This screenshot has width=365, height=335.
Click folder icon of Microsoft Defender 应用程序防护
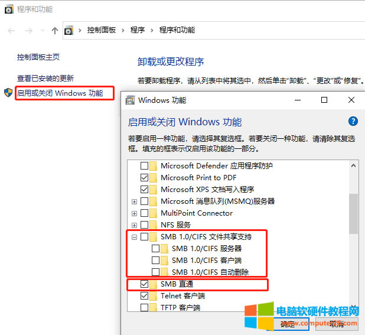click(x=153, y=166)
